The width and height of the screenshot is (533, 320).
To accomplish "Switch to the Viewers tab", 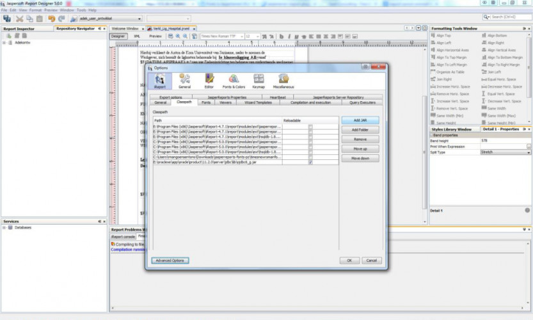I will point(225,102).
